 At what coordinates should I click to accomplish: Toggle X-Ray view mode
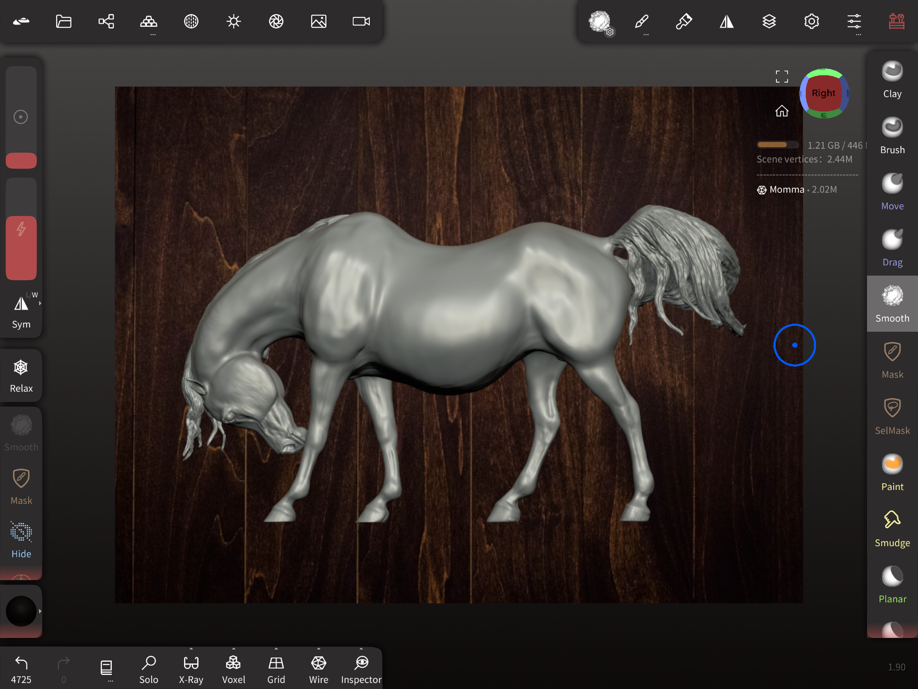[191, 669]
